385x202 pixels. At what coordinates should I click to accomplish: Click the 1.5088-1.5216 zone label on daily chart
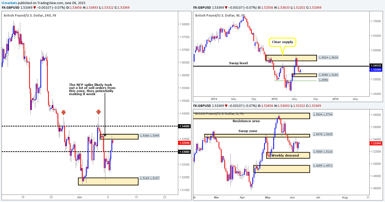tap(322, 151)
